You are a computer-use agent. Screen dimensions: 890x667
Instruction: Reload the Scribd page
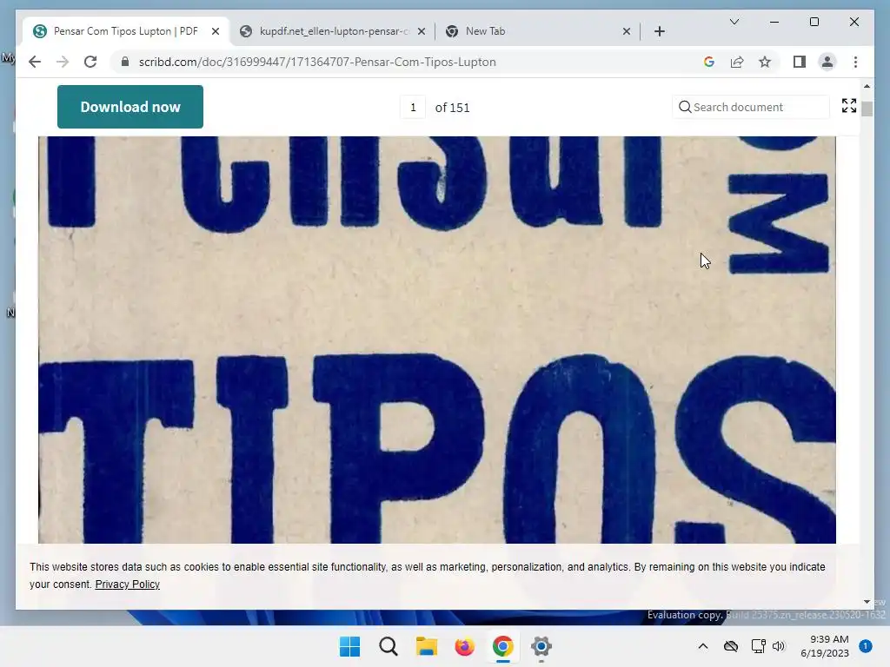pos(90,62)
